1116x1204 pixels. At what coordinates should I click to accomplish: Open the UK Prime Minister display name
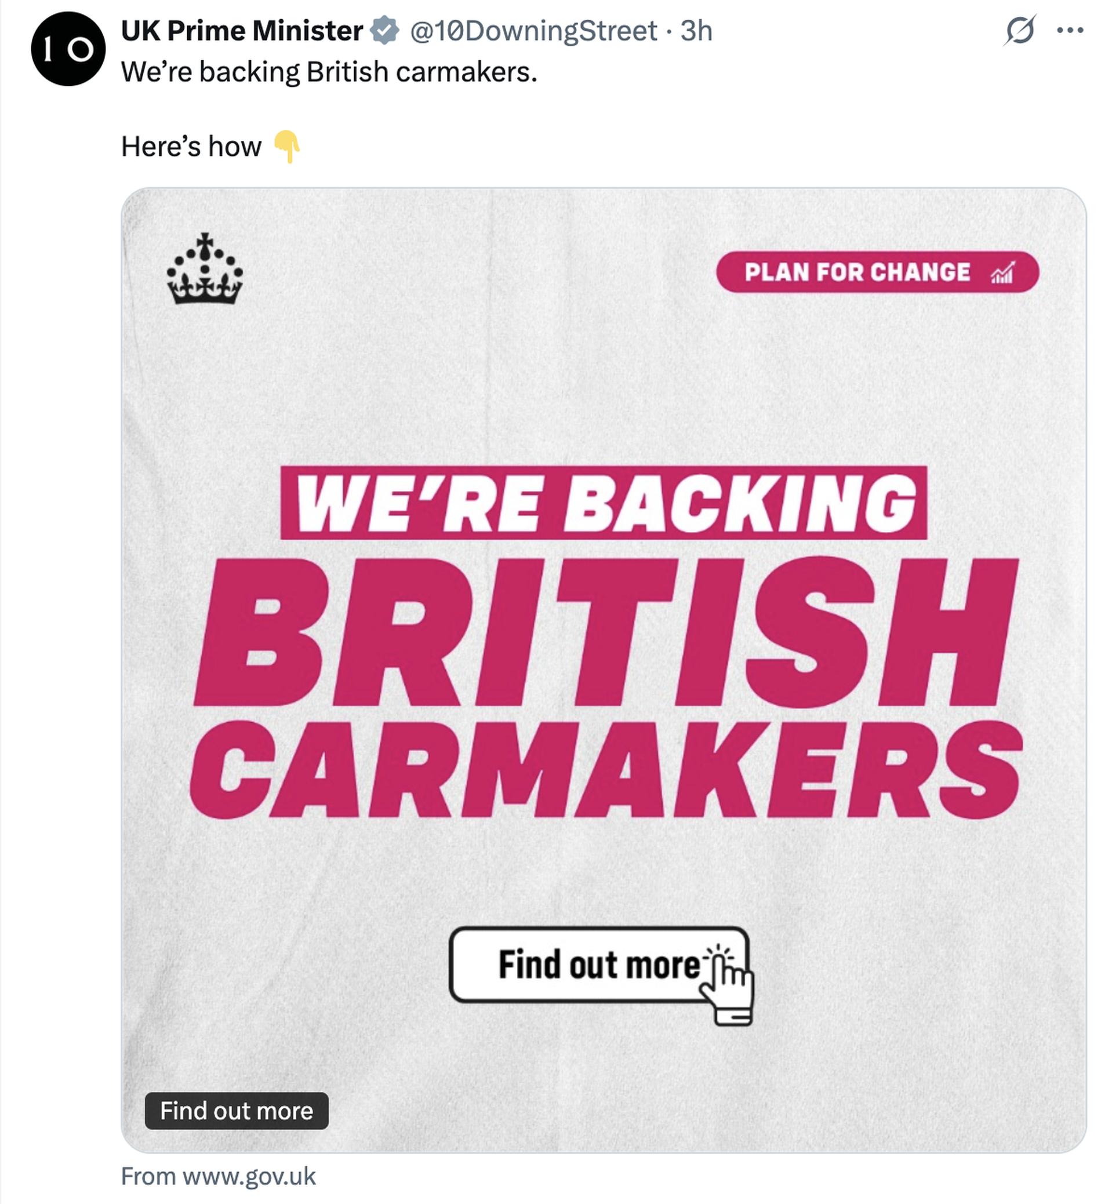click(x=242, y=31)
